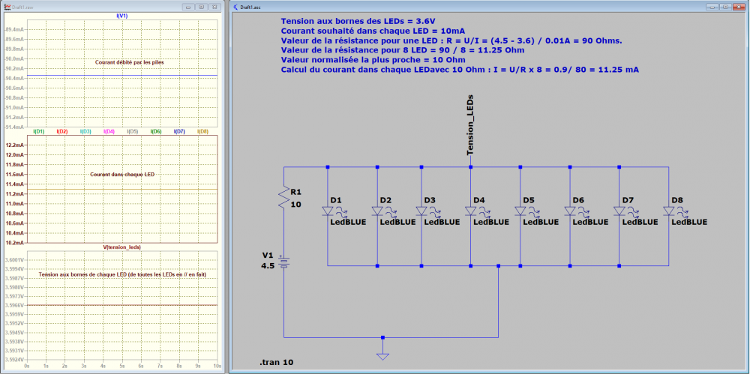Image resolution: width=750 pixels, height=374 pixels.
Task: Click the 'Courant dans chaque LED' annotation
Action: pos(122,174)
